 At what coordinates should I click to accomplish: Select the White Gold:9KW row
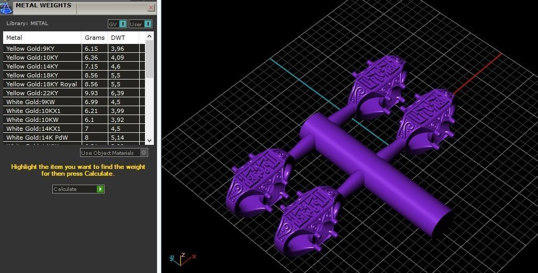[x=74, y=102]
